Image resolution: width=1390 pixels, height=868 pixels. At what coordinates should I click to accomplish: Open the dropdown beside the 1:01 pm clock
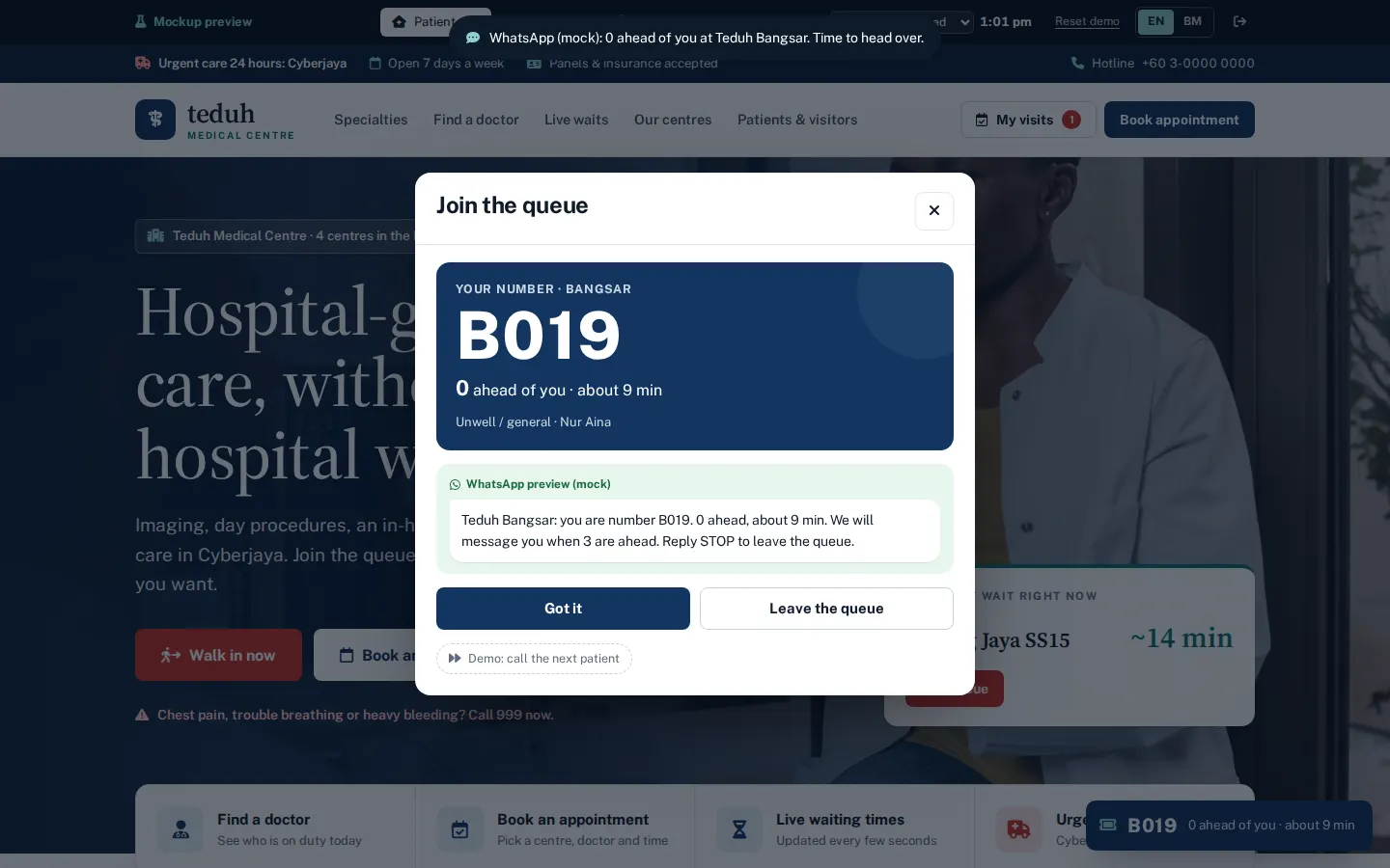pyautogui.click(x=902, y=21)
